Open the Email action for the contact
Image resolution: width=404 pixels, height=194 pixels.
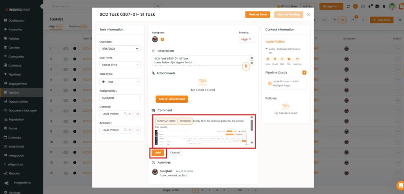pos(275,59)
